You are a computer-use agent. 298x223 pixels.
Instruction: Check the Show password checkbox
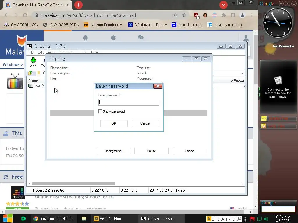100,111
